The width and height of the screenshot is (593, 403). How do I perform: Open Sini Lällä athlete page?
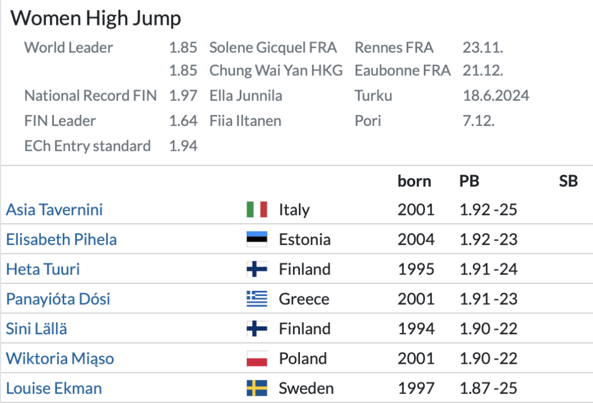(36, 328)
